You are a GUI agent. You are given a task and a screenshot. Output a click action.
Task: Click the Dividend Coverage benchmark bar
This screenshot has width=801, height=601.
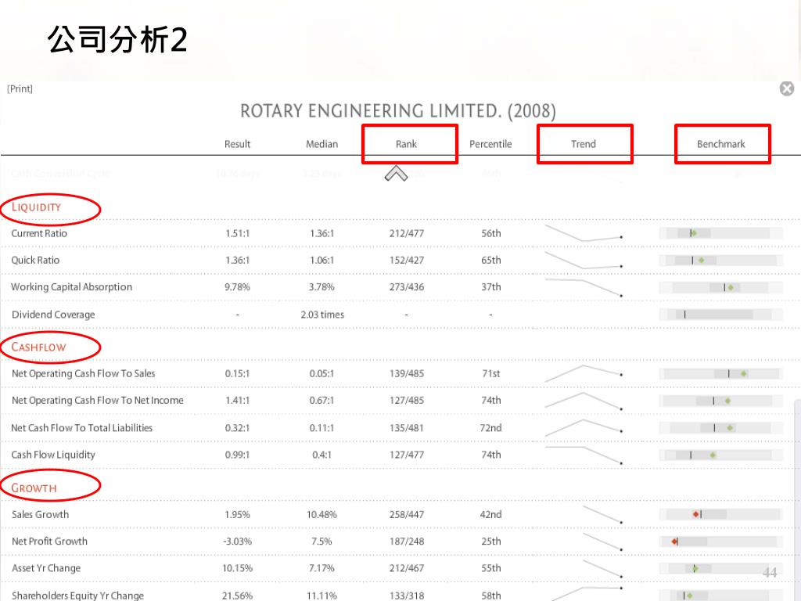click(x=720, y=315)
